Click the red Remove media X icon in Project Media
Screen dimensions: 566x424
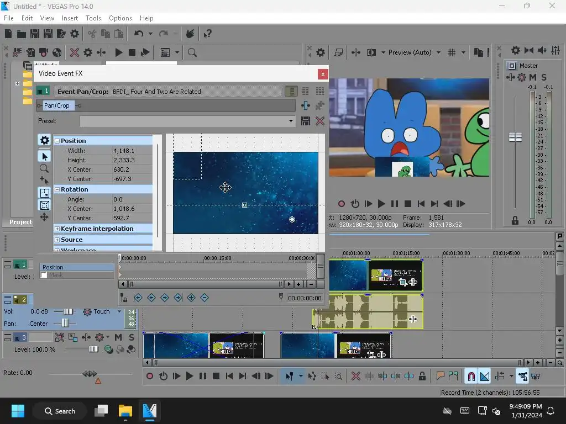tap(75, 52)
